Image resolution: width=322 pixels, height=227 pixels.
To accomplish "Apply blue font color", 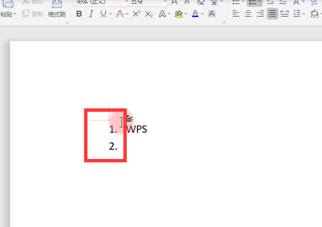I will pos(195,14).
